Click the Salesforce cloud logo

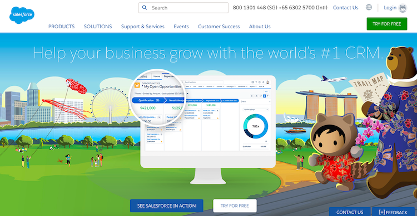click(22, 15)
